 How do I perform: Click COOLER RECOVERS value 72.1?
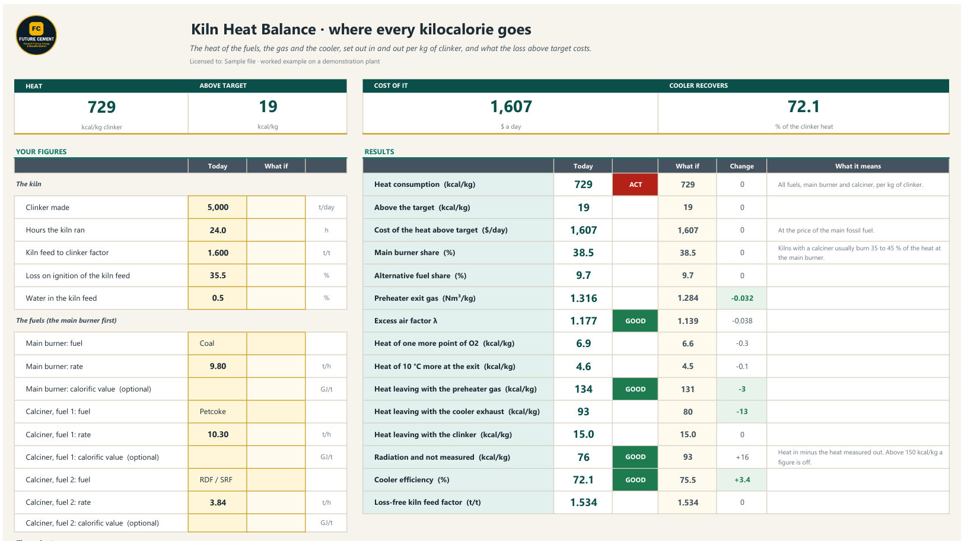[804, 107]
